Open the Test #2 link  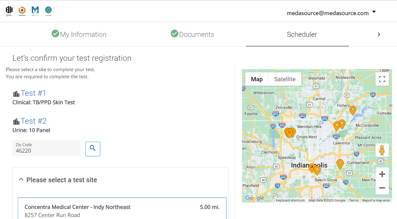[34, 121]
